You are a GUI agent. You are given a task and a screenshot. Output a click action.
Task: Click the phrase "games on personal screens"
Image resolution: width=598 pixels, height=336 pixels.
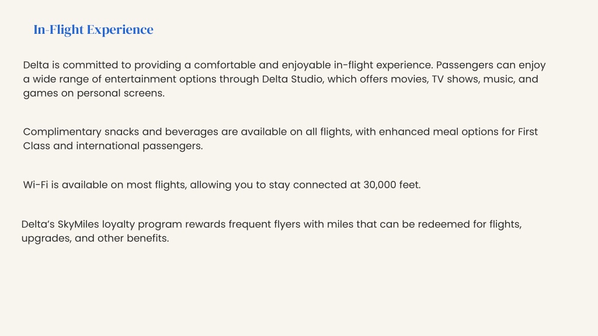(x=93, y=93)
